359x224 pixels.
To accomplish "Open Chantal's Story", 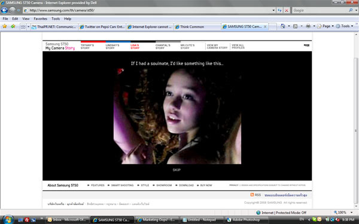I will coord(163,47).
